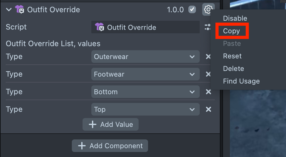Click the Script field options icon
The height and width of the screenshot is (157, 286).
tap(207, 27)
